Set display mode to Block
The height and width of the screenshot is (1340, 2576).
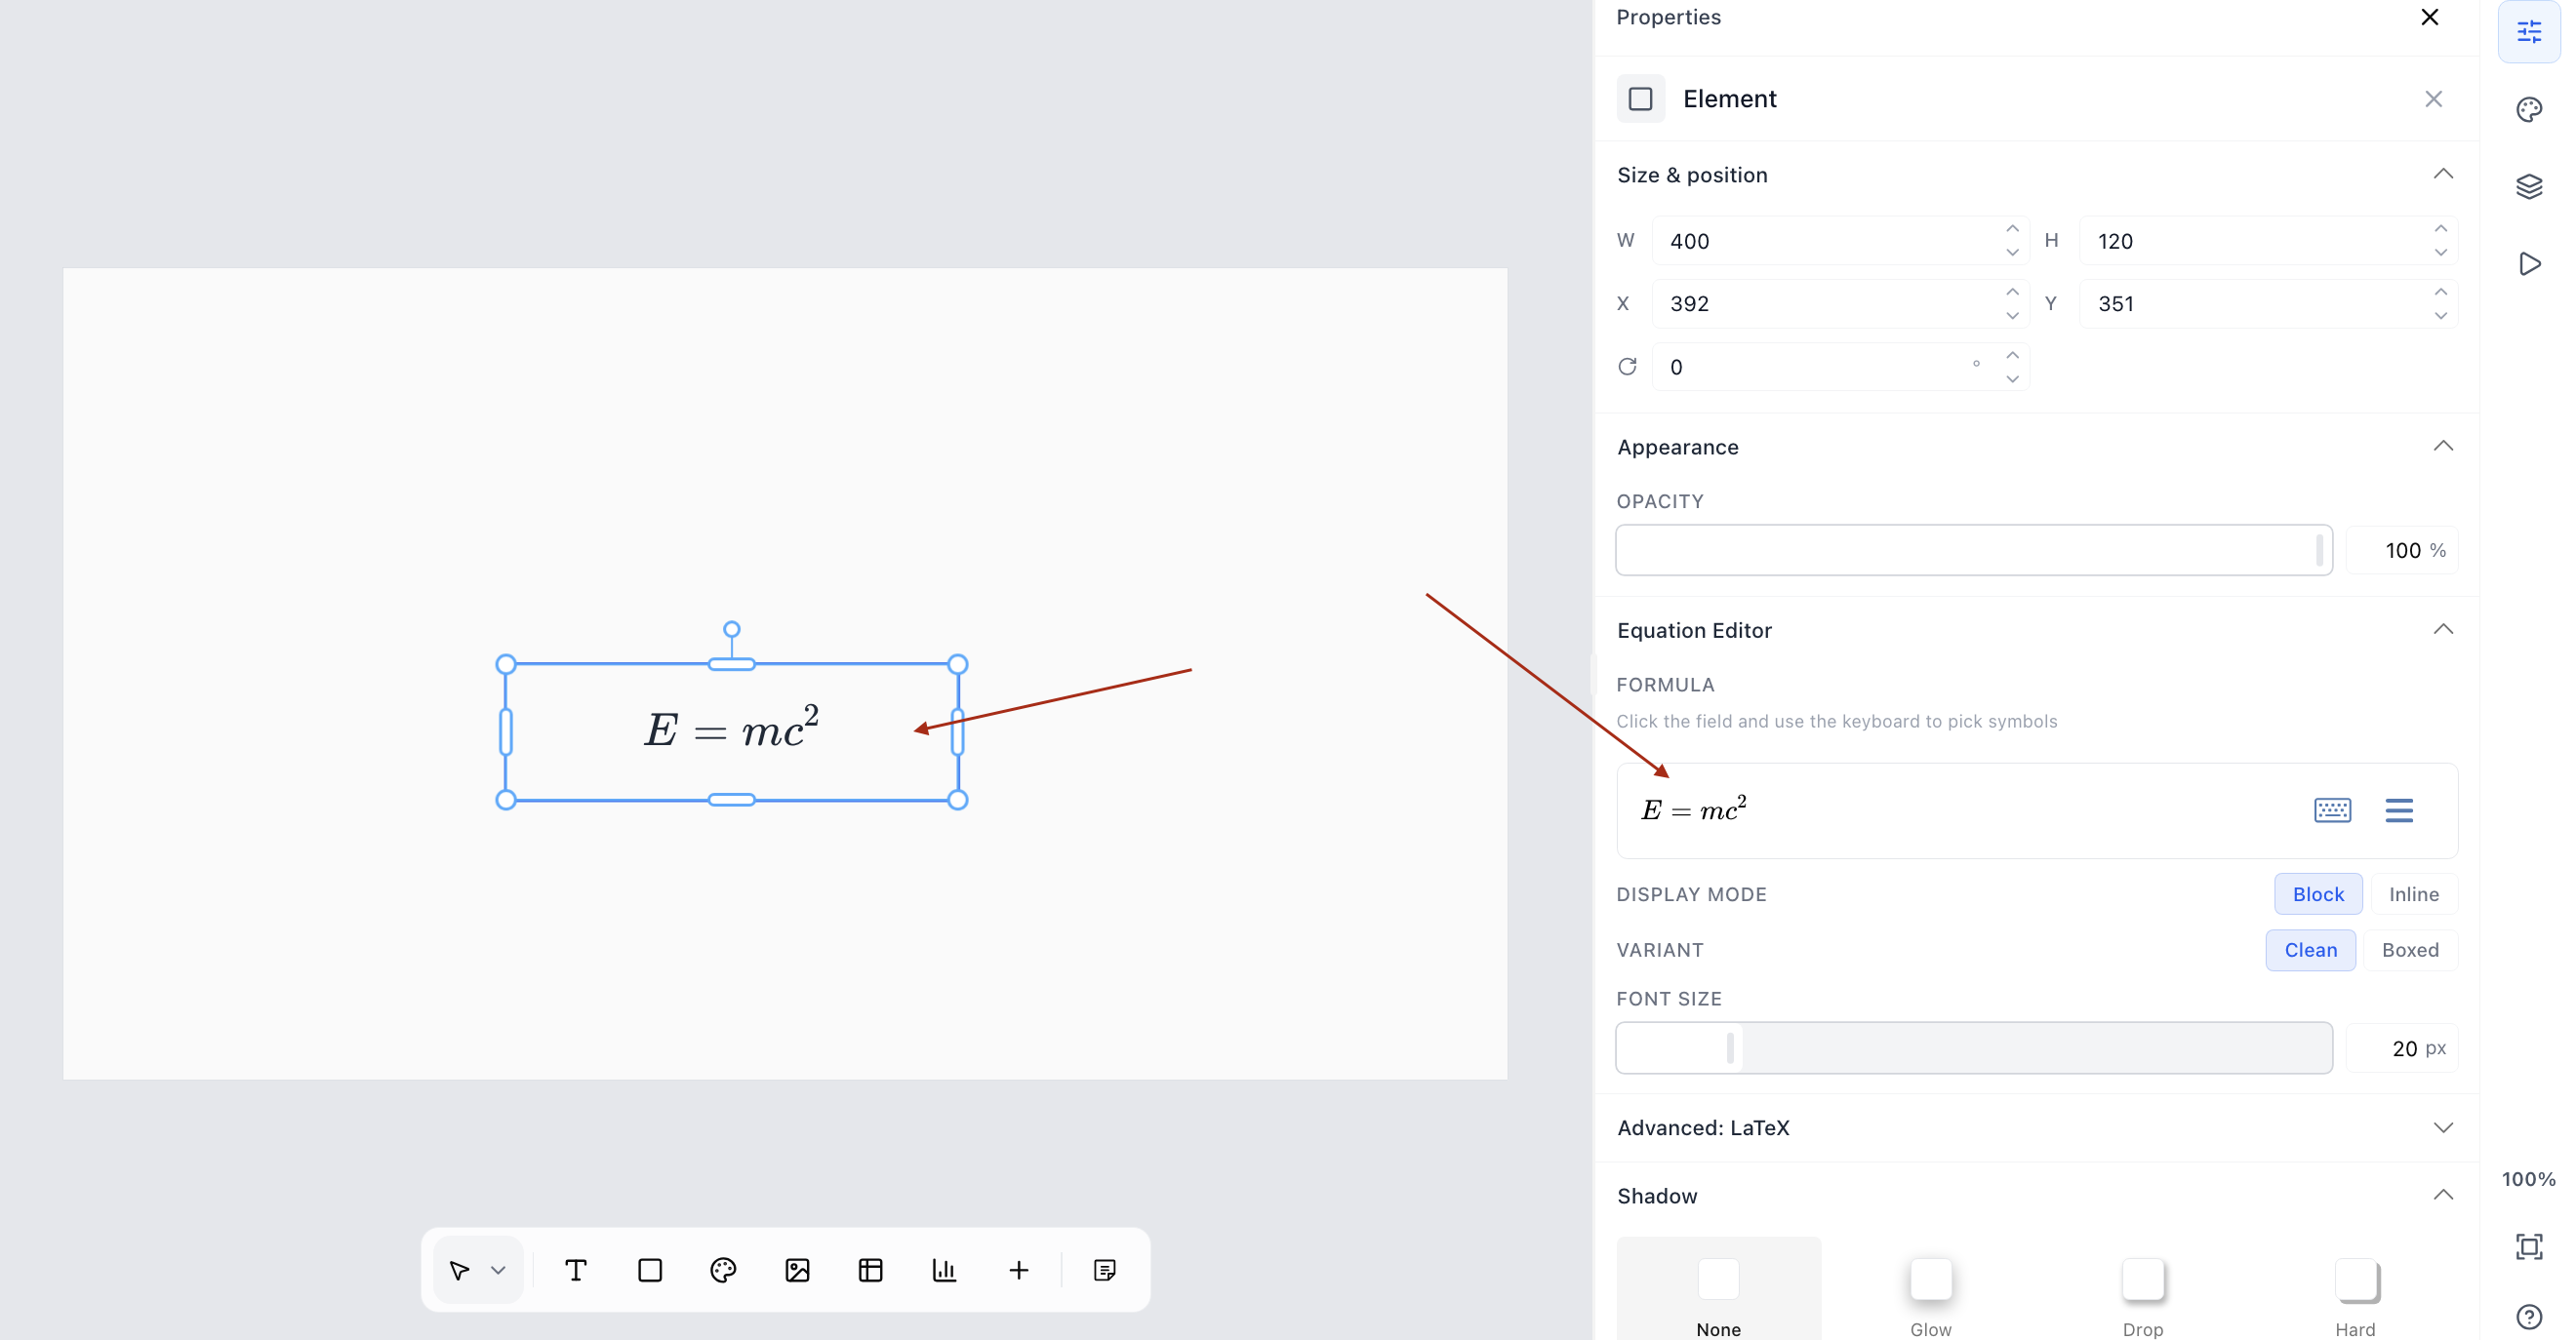pos(2318,894)
